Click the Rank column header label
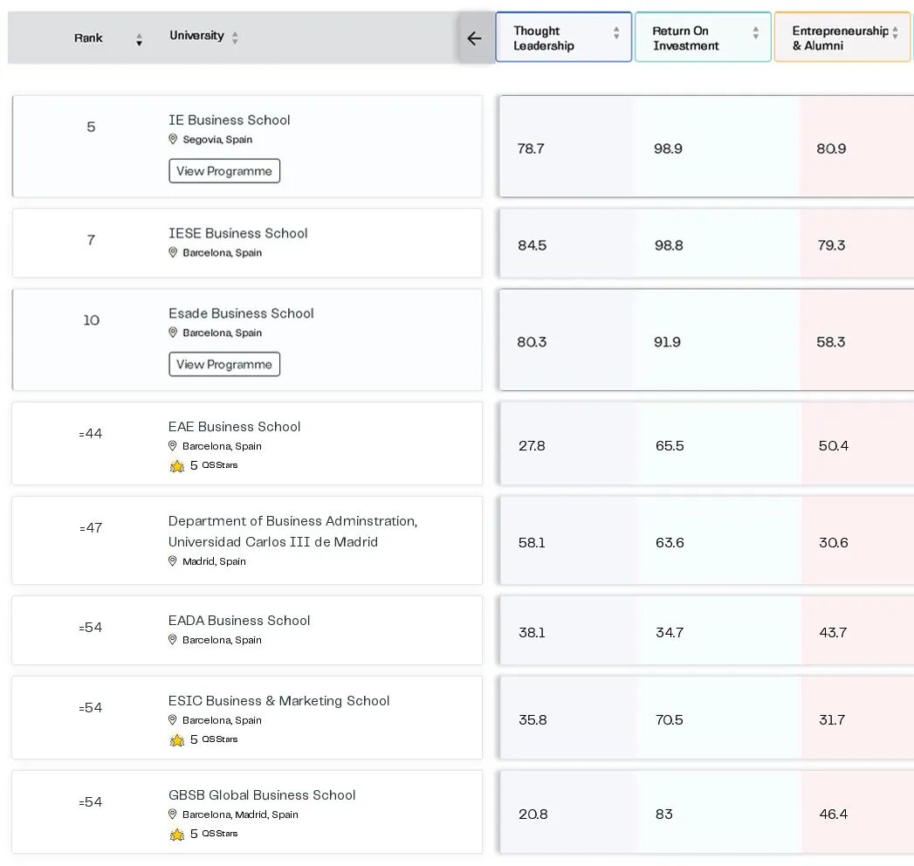This screenshot has height=866, width=914. 88,38
